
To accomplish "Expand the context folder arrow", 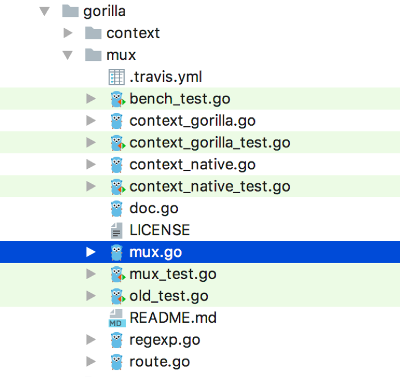I will click(x=68, y=33).
